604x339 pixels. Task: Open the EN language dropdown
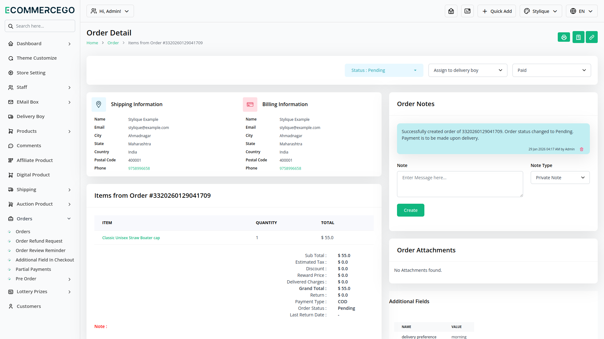pyautogui.click(x=582, y=11)
